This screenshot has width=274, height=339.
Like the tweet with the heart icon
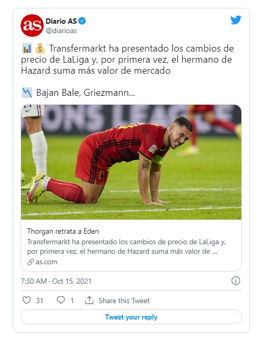[x=27, y=300]
